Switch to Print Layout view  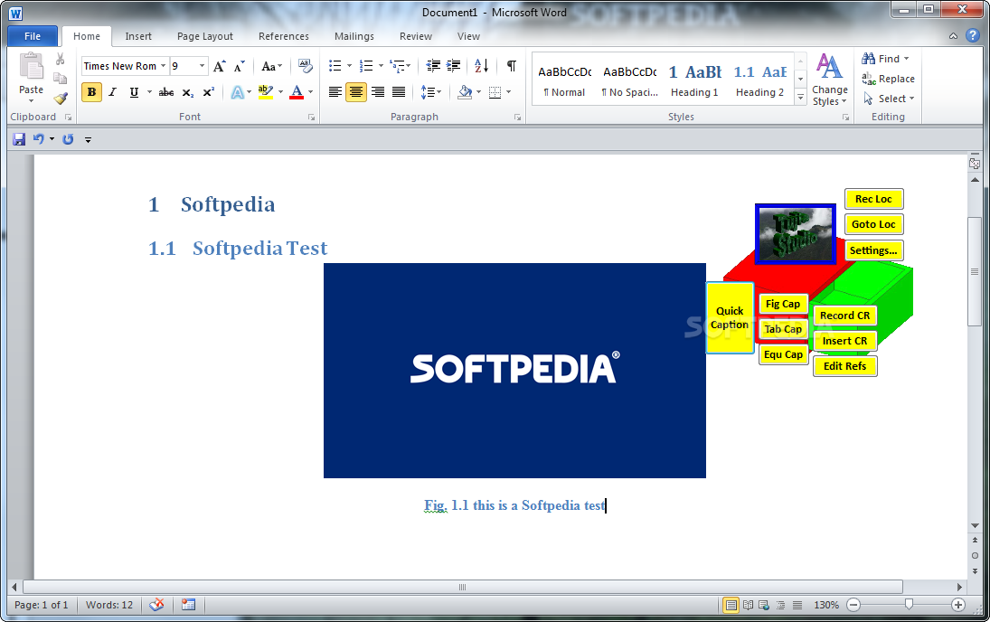[x=731, y=605]
